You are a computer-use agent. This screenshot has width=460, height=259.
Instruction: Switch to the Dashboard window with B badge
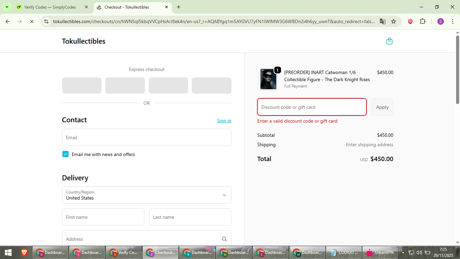[197, 253]
